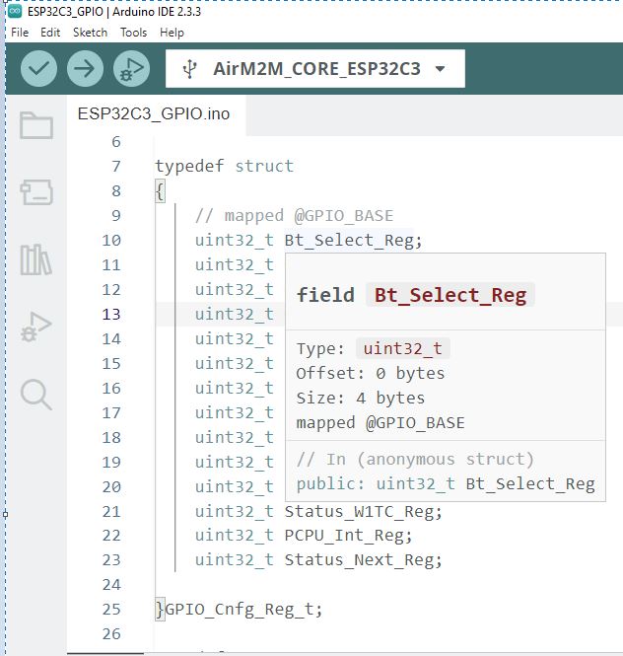Image resolution: width=623 pixels, height=656 pixels.
Task: Open the Debug panel in sidebar
Action: coord(36,327)
